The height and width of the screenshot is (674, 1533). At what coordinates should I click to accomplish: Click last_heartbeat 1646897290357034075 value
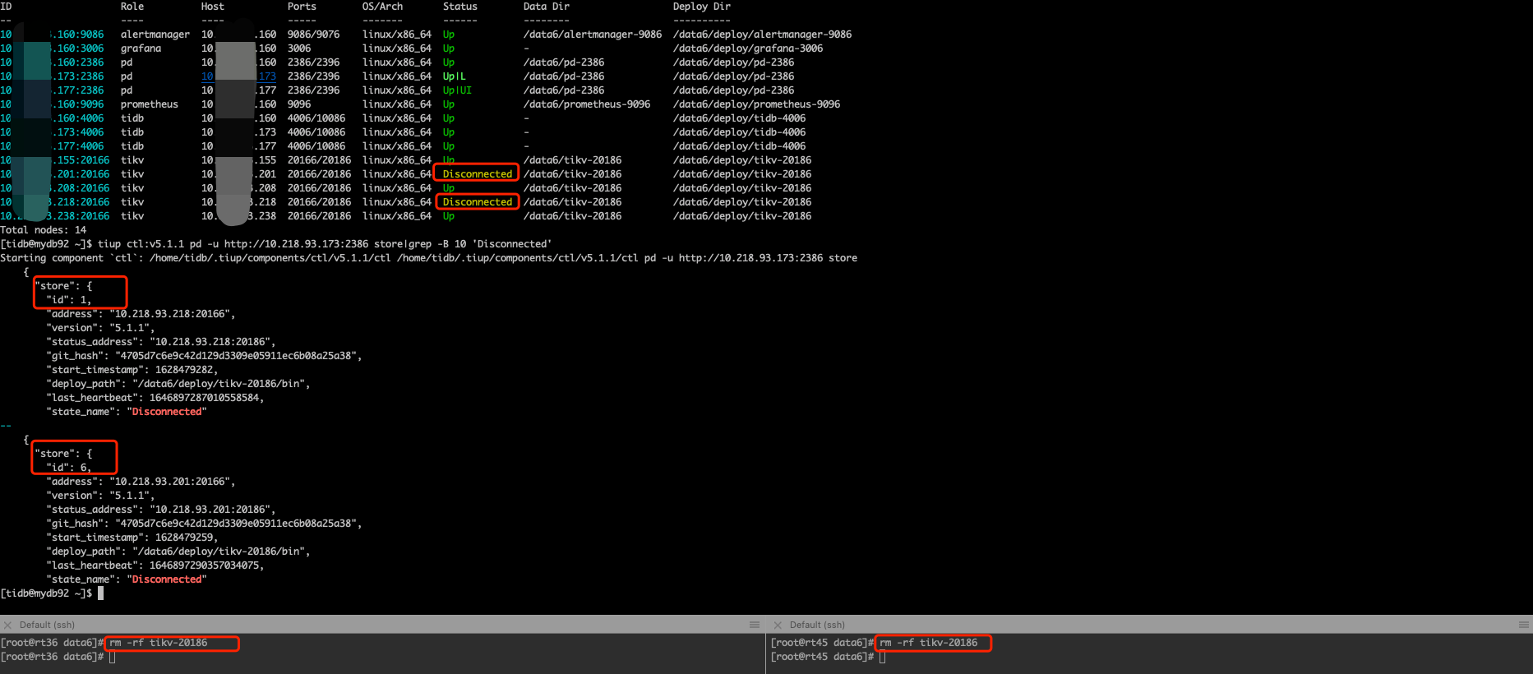coord(204,566)
